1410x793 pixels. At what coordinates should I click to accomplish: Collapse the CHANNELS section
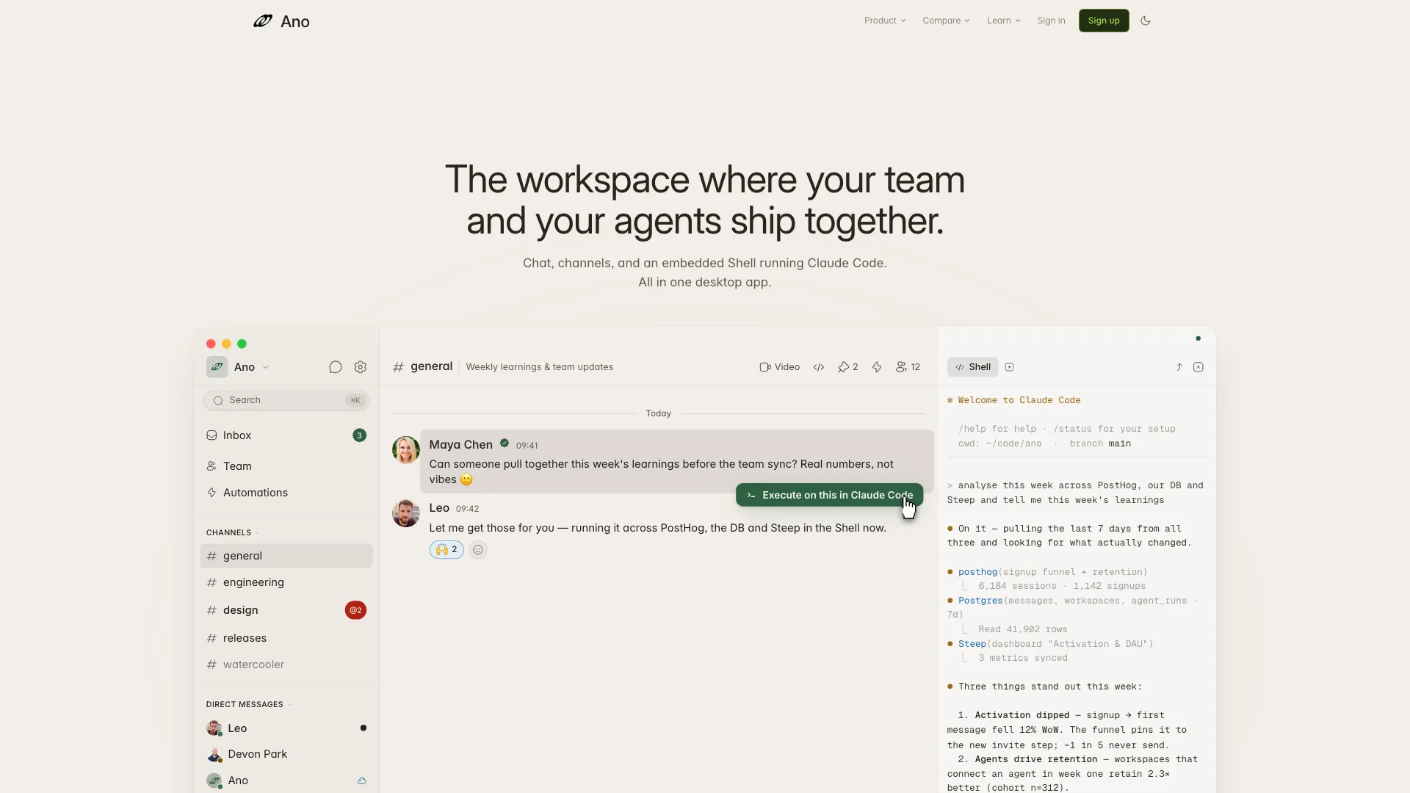tap(233, 532)
